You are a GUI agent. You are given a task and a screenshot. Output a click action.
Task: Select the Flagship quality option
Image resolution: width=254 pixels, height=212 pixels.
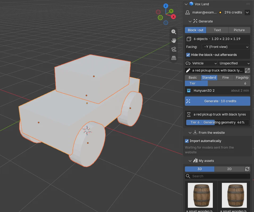pyautogui.click(x=242, y=78)
